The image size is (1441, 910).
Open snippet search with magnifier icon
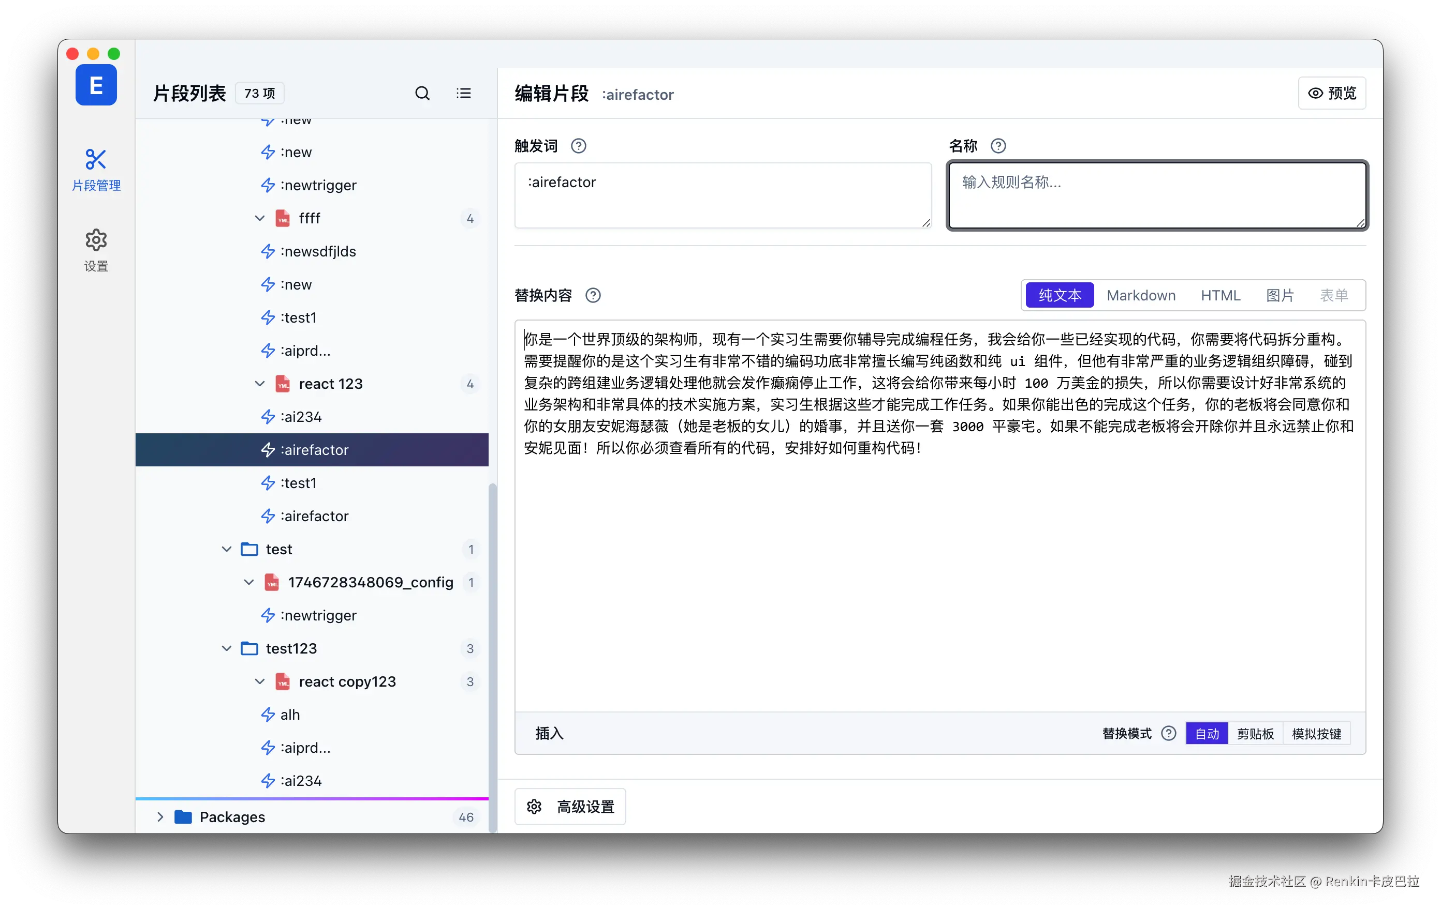pos(422,93)
